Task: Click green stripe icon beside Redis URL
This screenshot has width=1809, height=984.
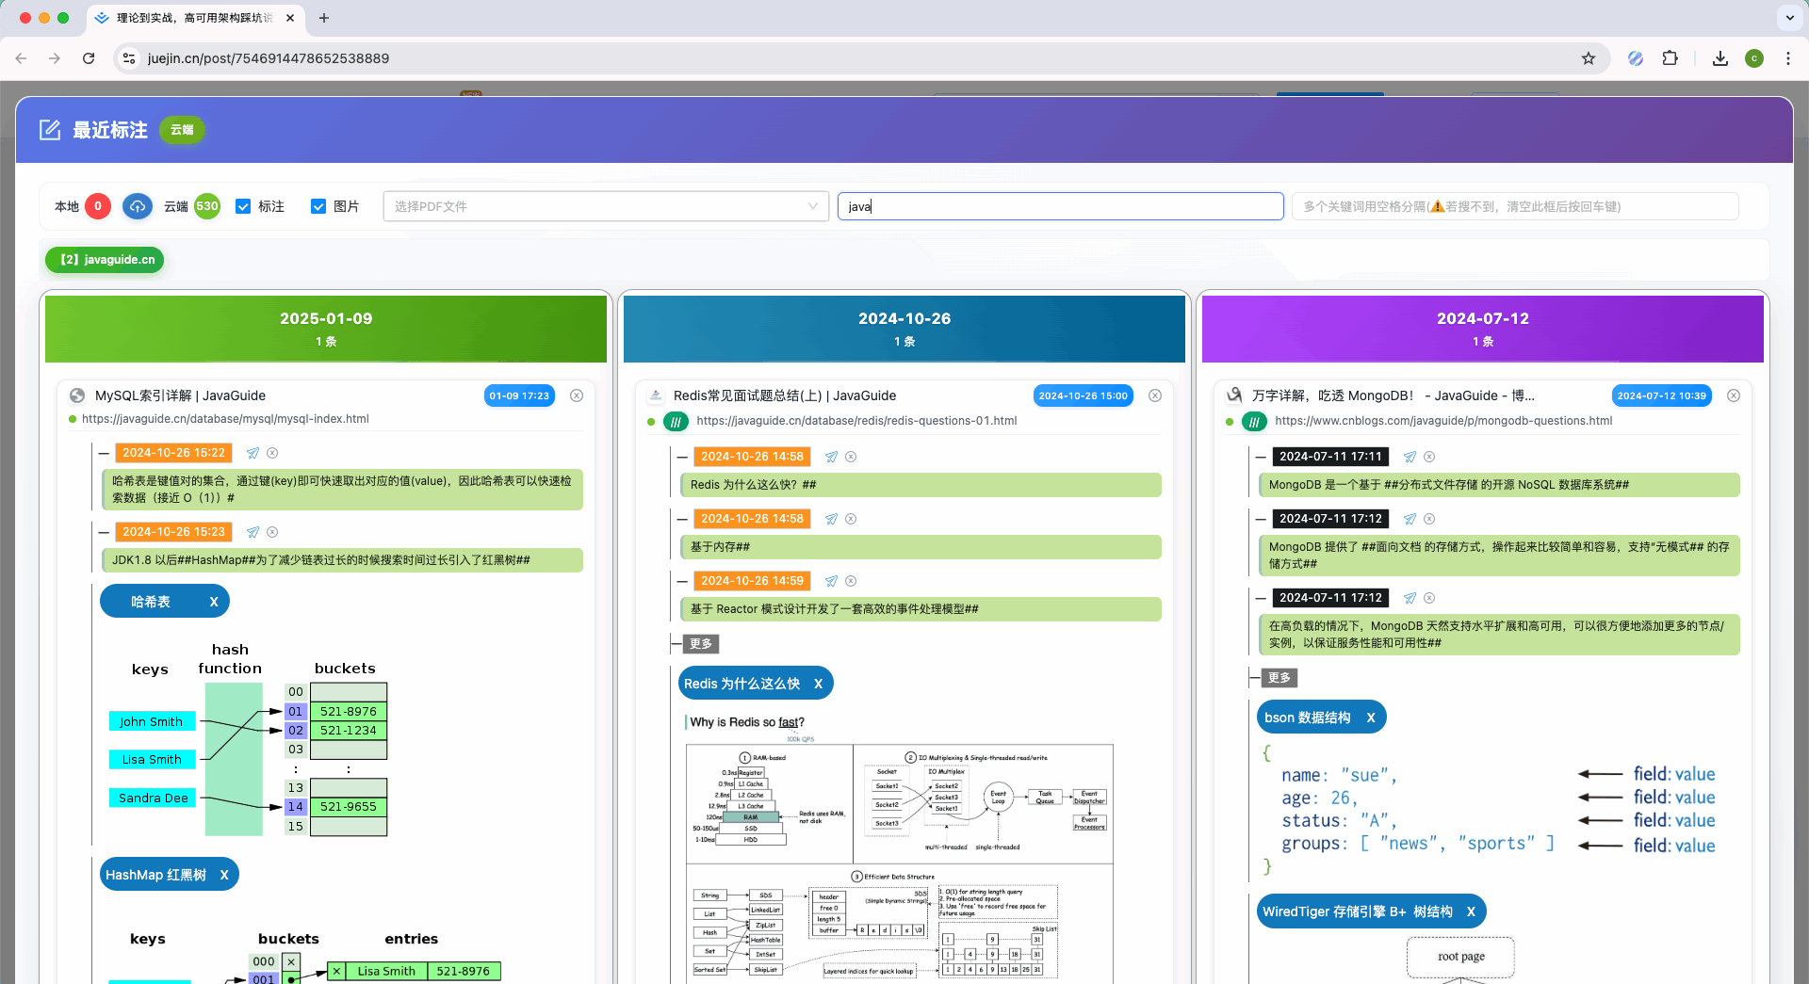Action: (x=676, y=422)
